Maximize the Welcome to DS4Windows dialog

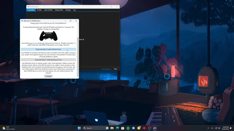point(71,21)
